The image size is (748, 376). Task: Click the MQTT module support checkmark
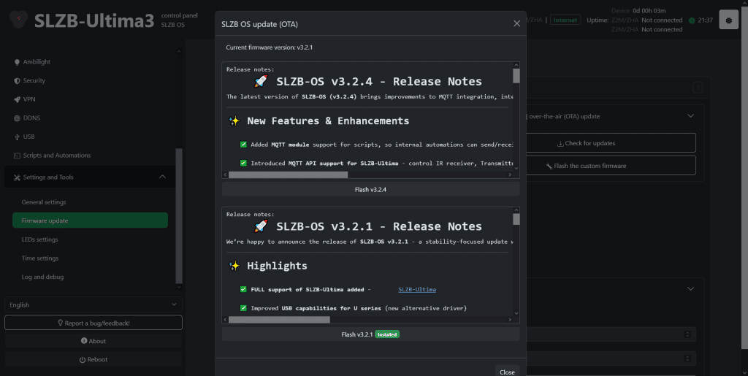243,145
